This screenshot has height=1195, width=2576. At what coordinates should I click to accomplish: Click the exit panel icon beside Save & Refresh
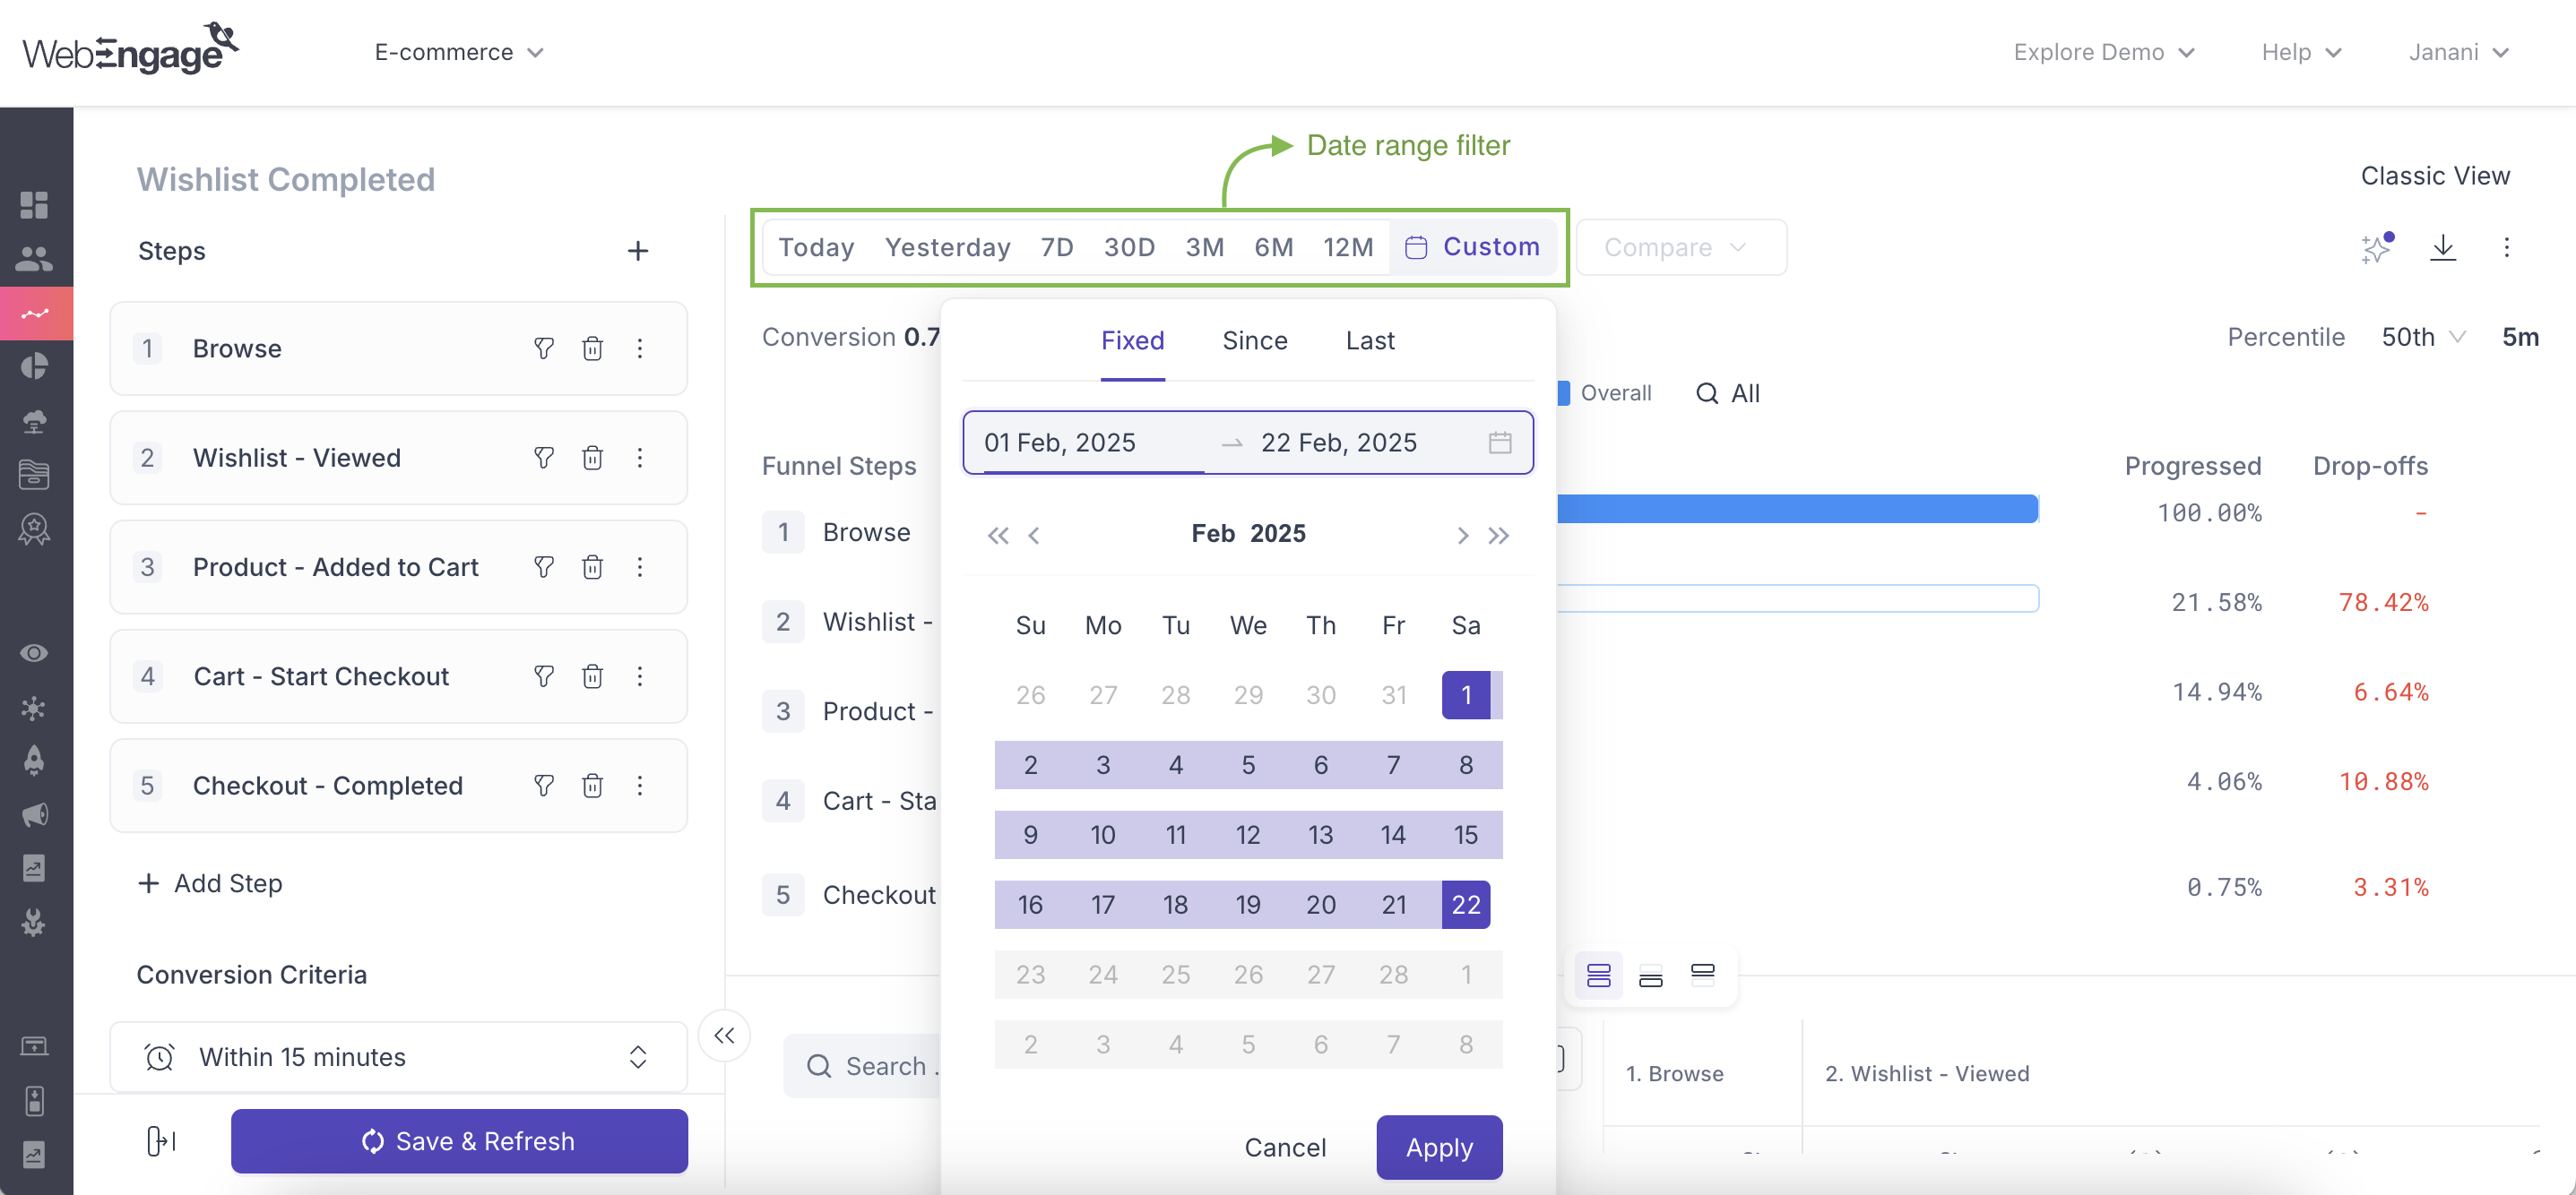click(161, 1141)
